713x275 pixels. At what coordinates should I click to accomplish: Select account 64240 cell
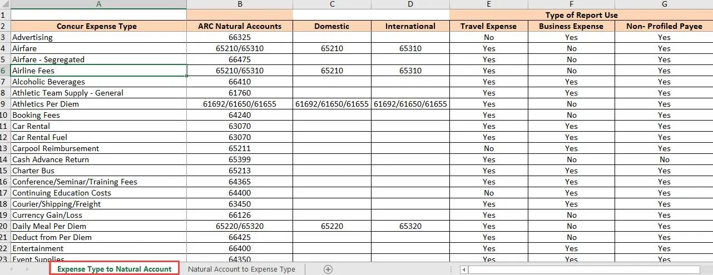(x=240, y=115)
